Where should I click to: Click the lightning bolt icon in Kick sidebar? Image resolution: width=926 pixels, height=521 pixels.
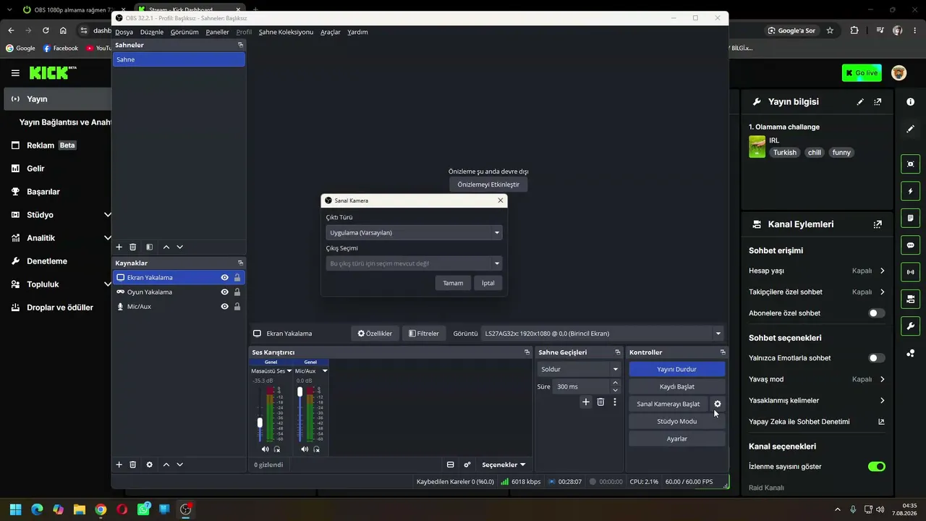tap(910, 191)
